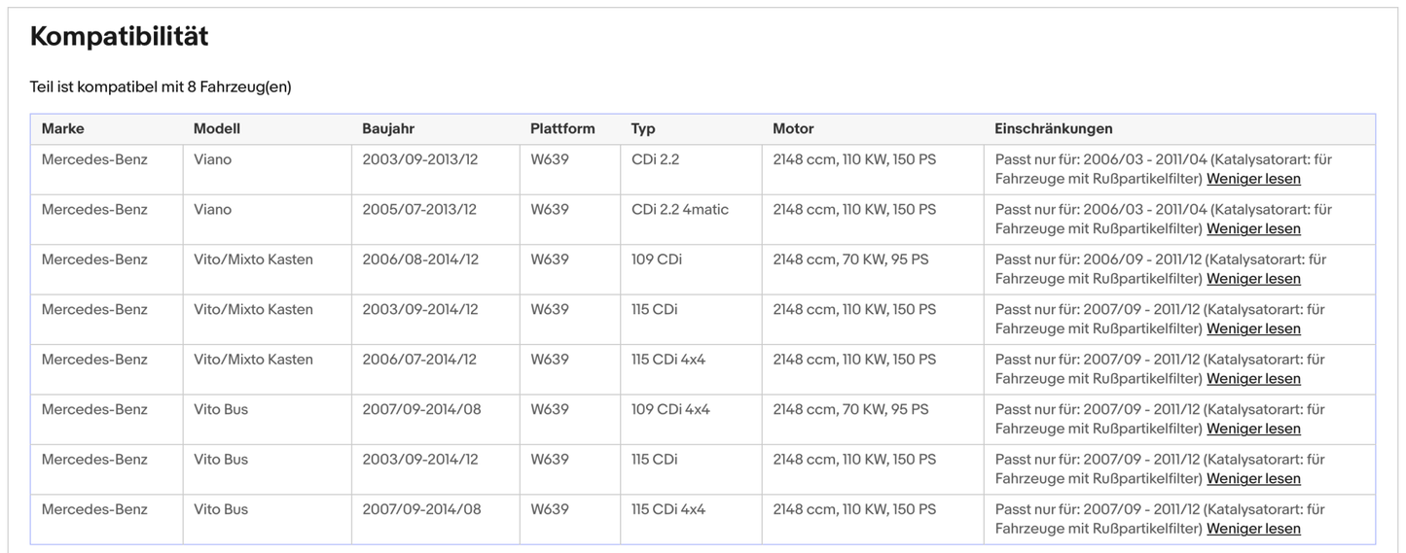The width and height of the screenshot is (1406, 553).
Task: Click the Baujahr column header
Action: pyautogui.click(x=388, y=129)
